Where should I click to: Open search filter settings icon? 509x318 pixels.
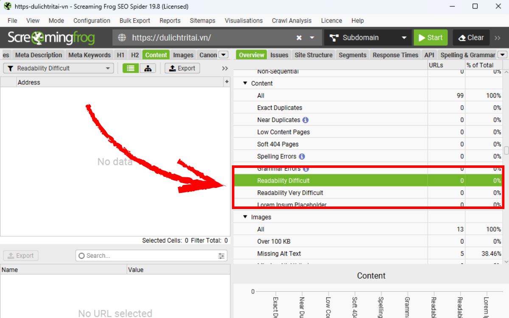point(221,256)
